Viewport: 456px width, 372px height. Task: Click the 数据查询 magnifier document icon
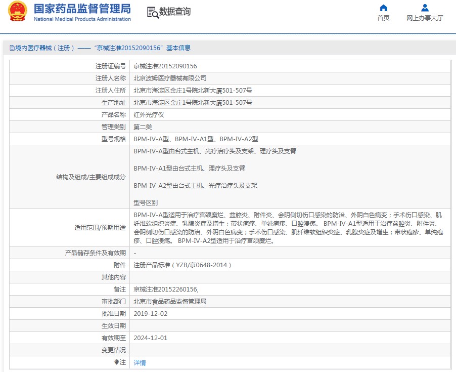(152, 12)
